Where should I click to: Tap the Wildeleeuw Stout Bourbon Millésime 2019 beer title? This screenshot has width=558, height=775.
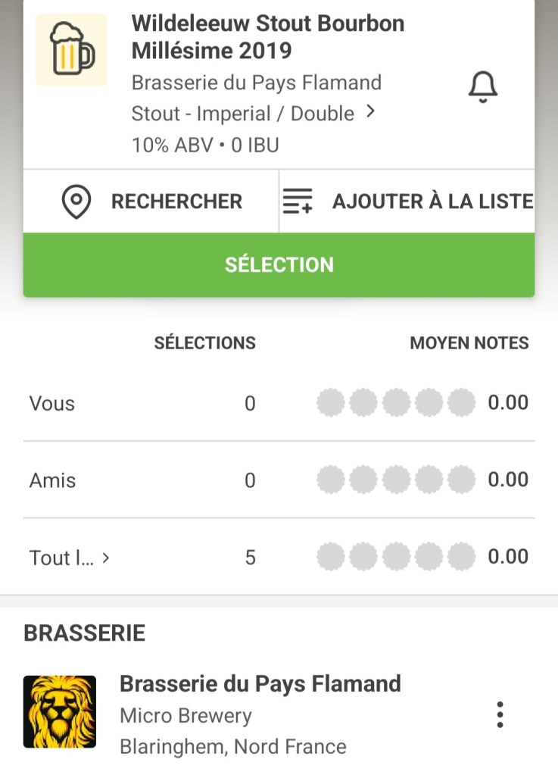click(x=267, y=36)
